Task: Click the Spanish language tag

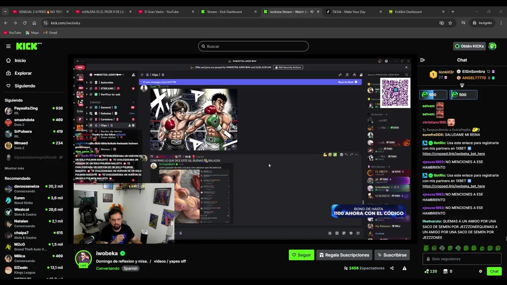Action: click(x=130, y=268)
